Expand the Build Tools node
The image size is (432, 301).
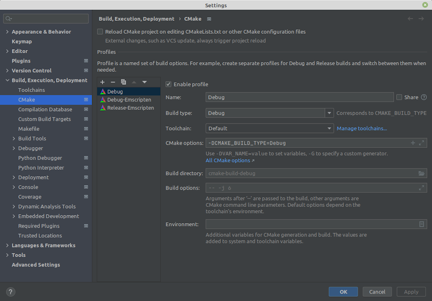pos(14,139)
